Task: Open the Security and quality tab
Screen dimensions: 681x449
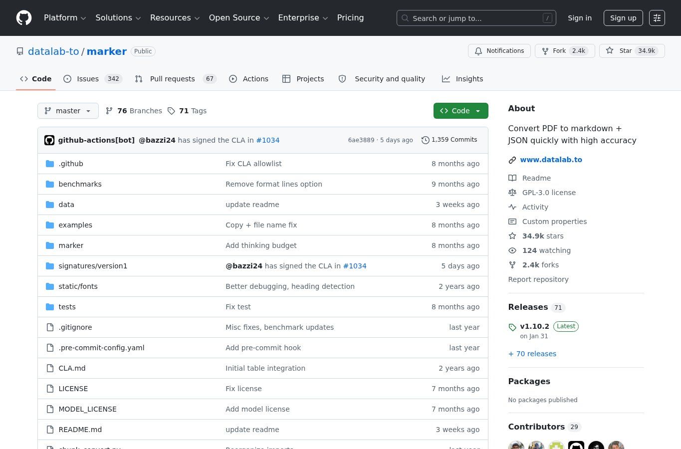Action: click(x=382, y=79)
